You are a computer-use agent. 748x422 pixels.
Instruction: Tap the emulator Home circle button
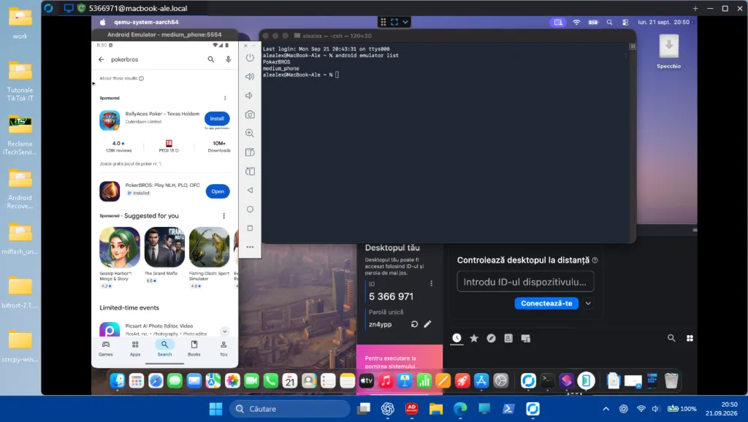250,210
